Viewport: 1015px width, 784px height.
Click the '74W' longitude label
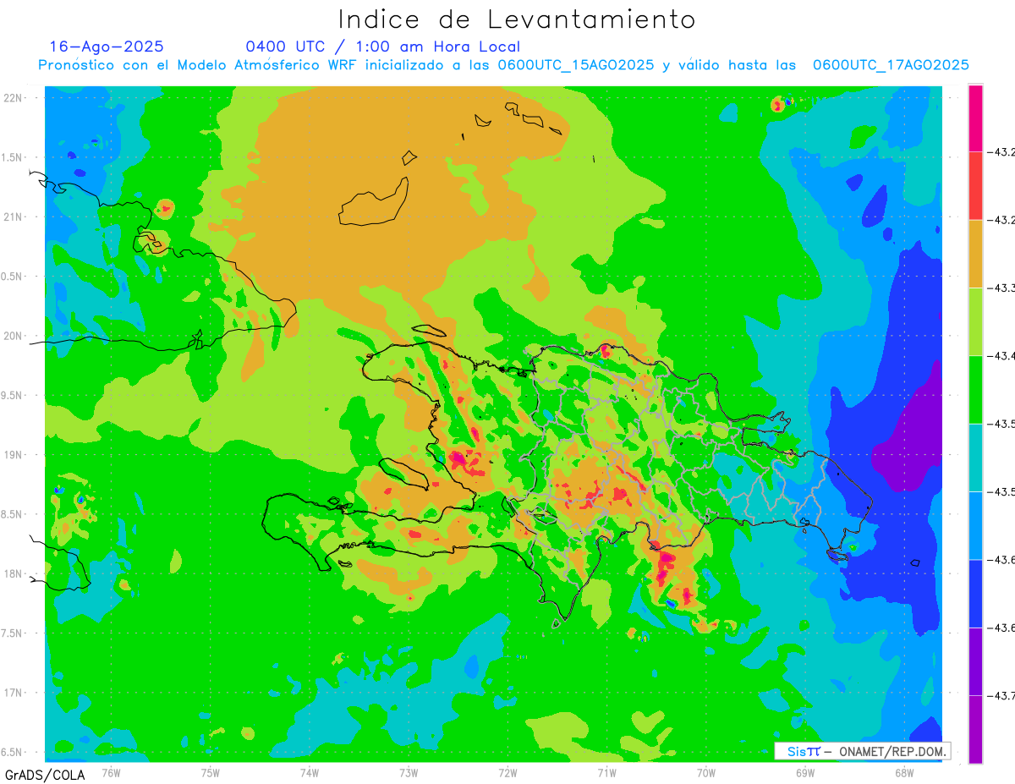click(x=310, y=772)
